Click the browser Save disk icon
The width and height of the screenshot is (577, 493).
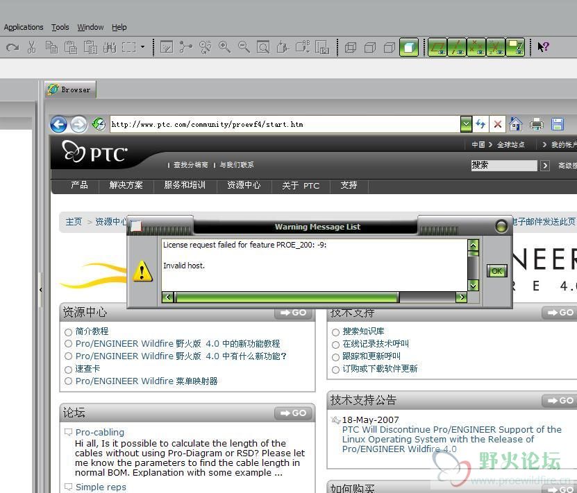click(x=557, y=124)
